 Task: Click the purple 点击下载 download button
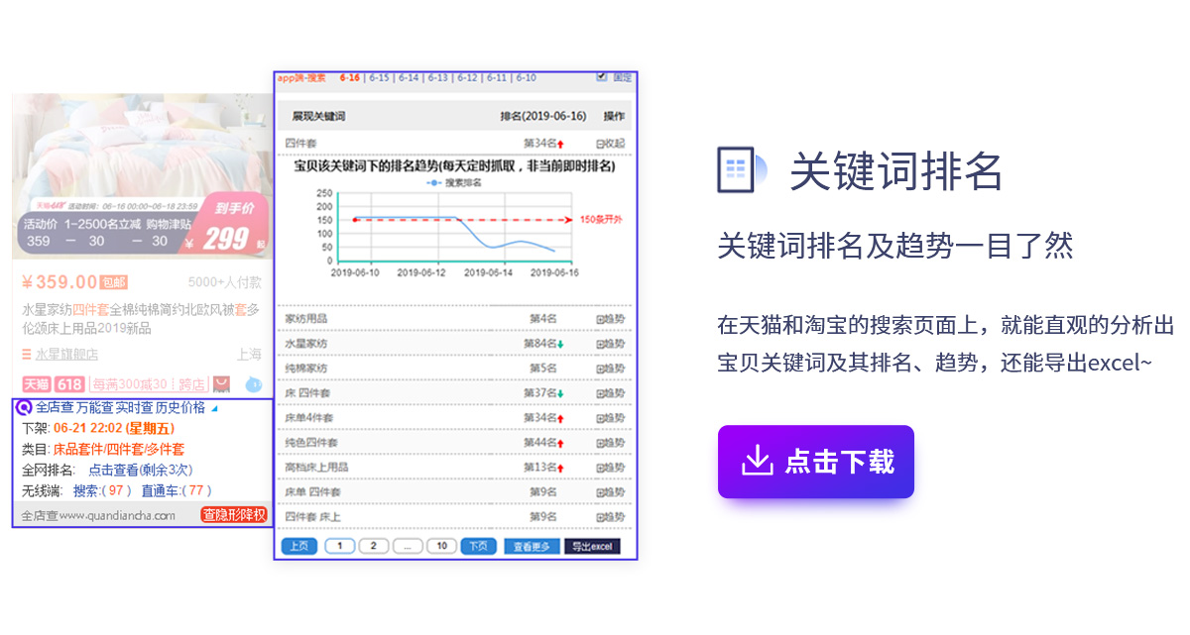pos(815,462)
